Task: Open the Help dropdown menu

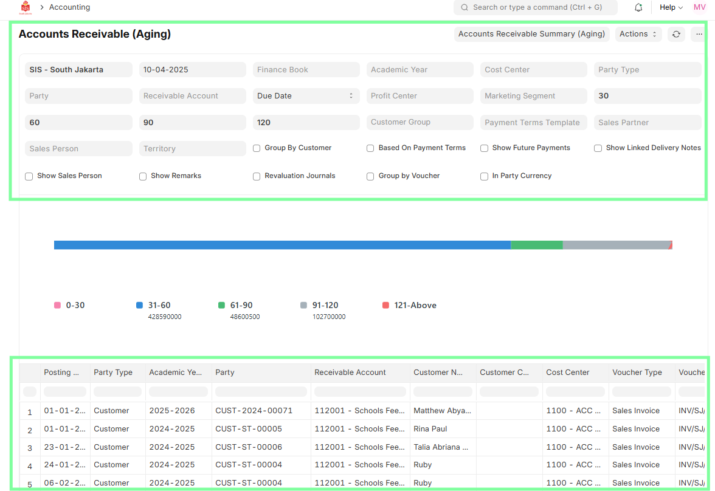Action: pyautogui.click(x=671, y=8)
